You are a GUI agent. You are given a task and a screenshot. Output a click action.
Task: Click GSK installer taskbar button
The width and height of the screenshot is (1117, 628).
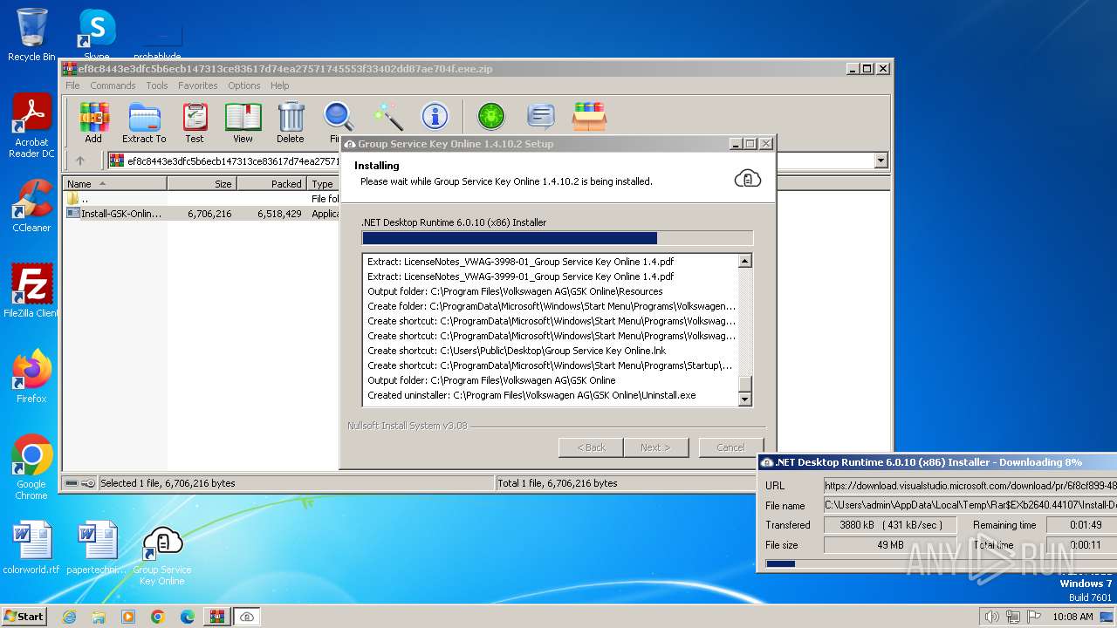pyautogui.click(x=247, y=617)
